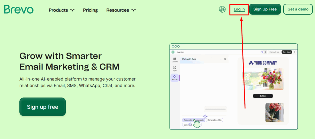
Task: Click the My project title
Action: point(180,52)
